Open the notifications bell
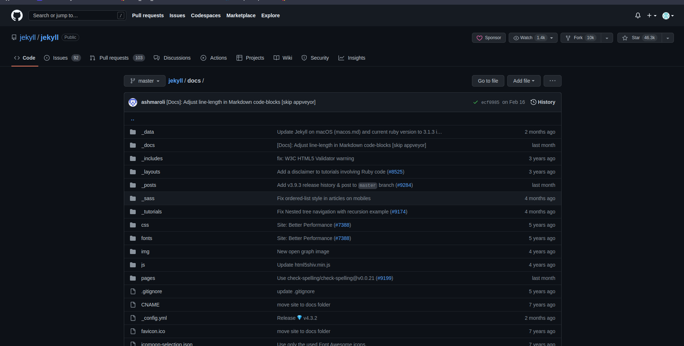This screenshot has width=684, height=346. click(x=637, y=15)
